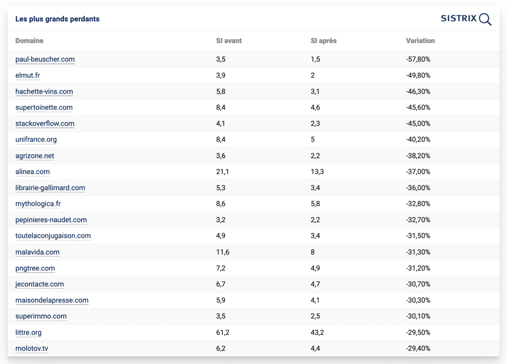Click the SI avant column header
The width and height of the screenshot is (507, 364).
click(x=229, y=41)
